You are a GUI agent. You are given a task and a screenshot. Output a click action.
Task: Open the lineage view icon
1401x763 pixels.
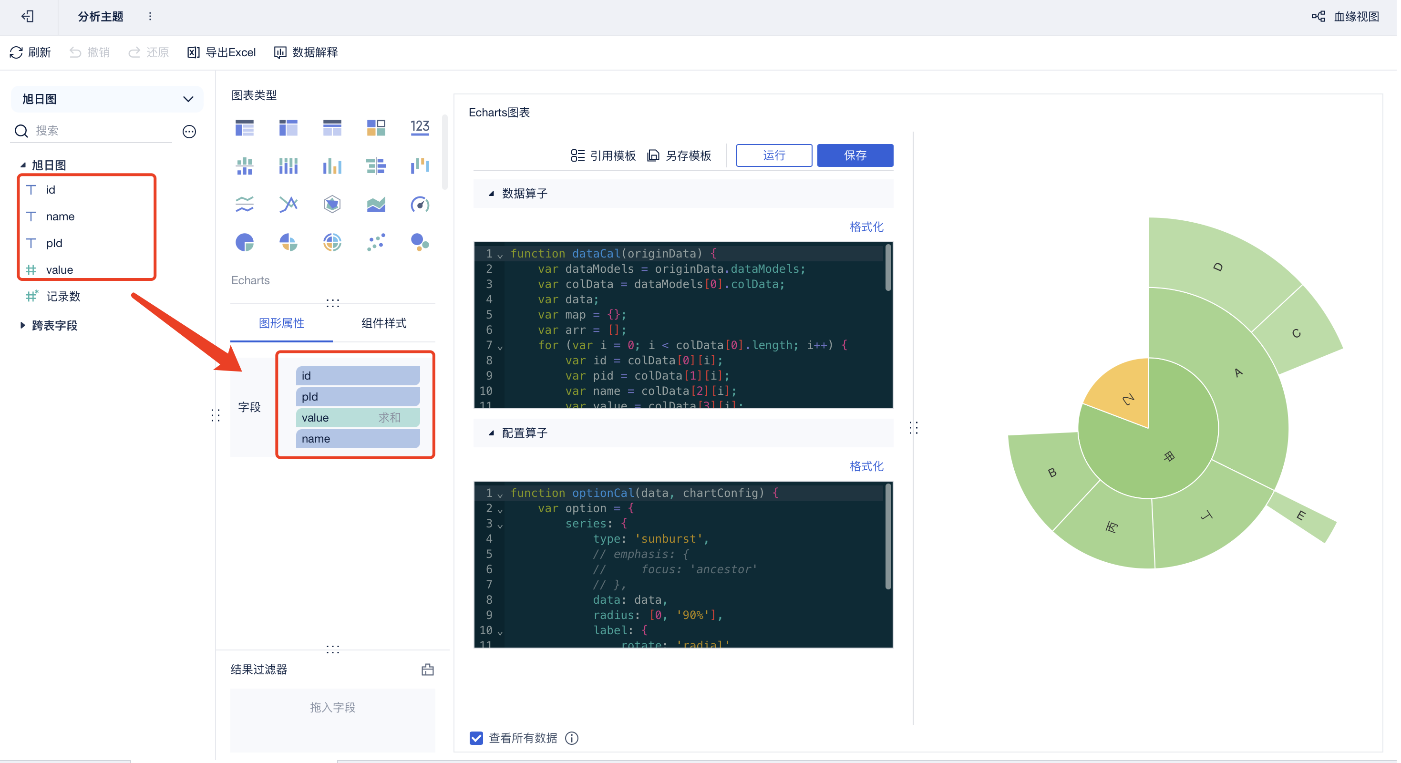[x=1319, y=16]
